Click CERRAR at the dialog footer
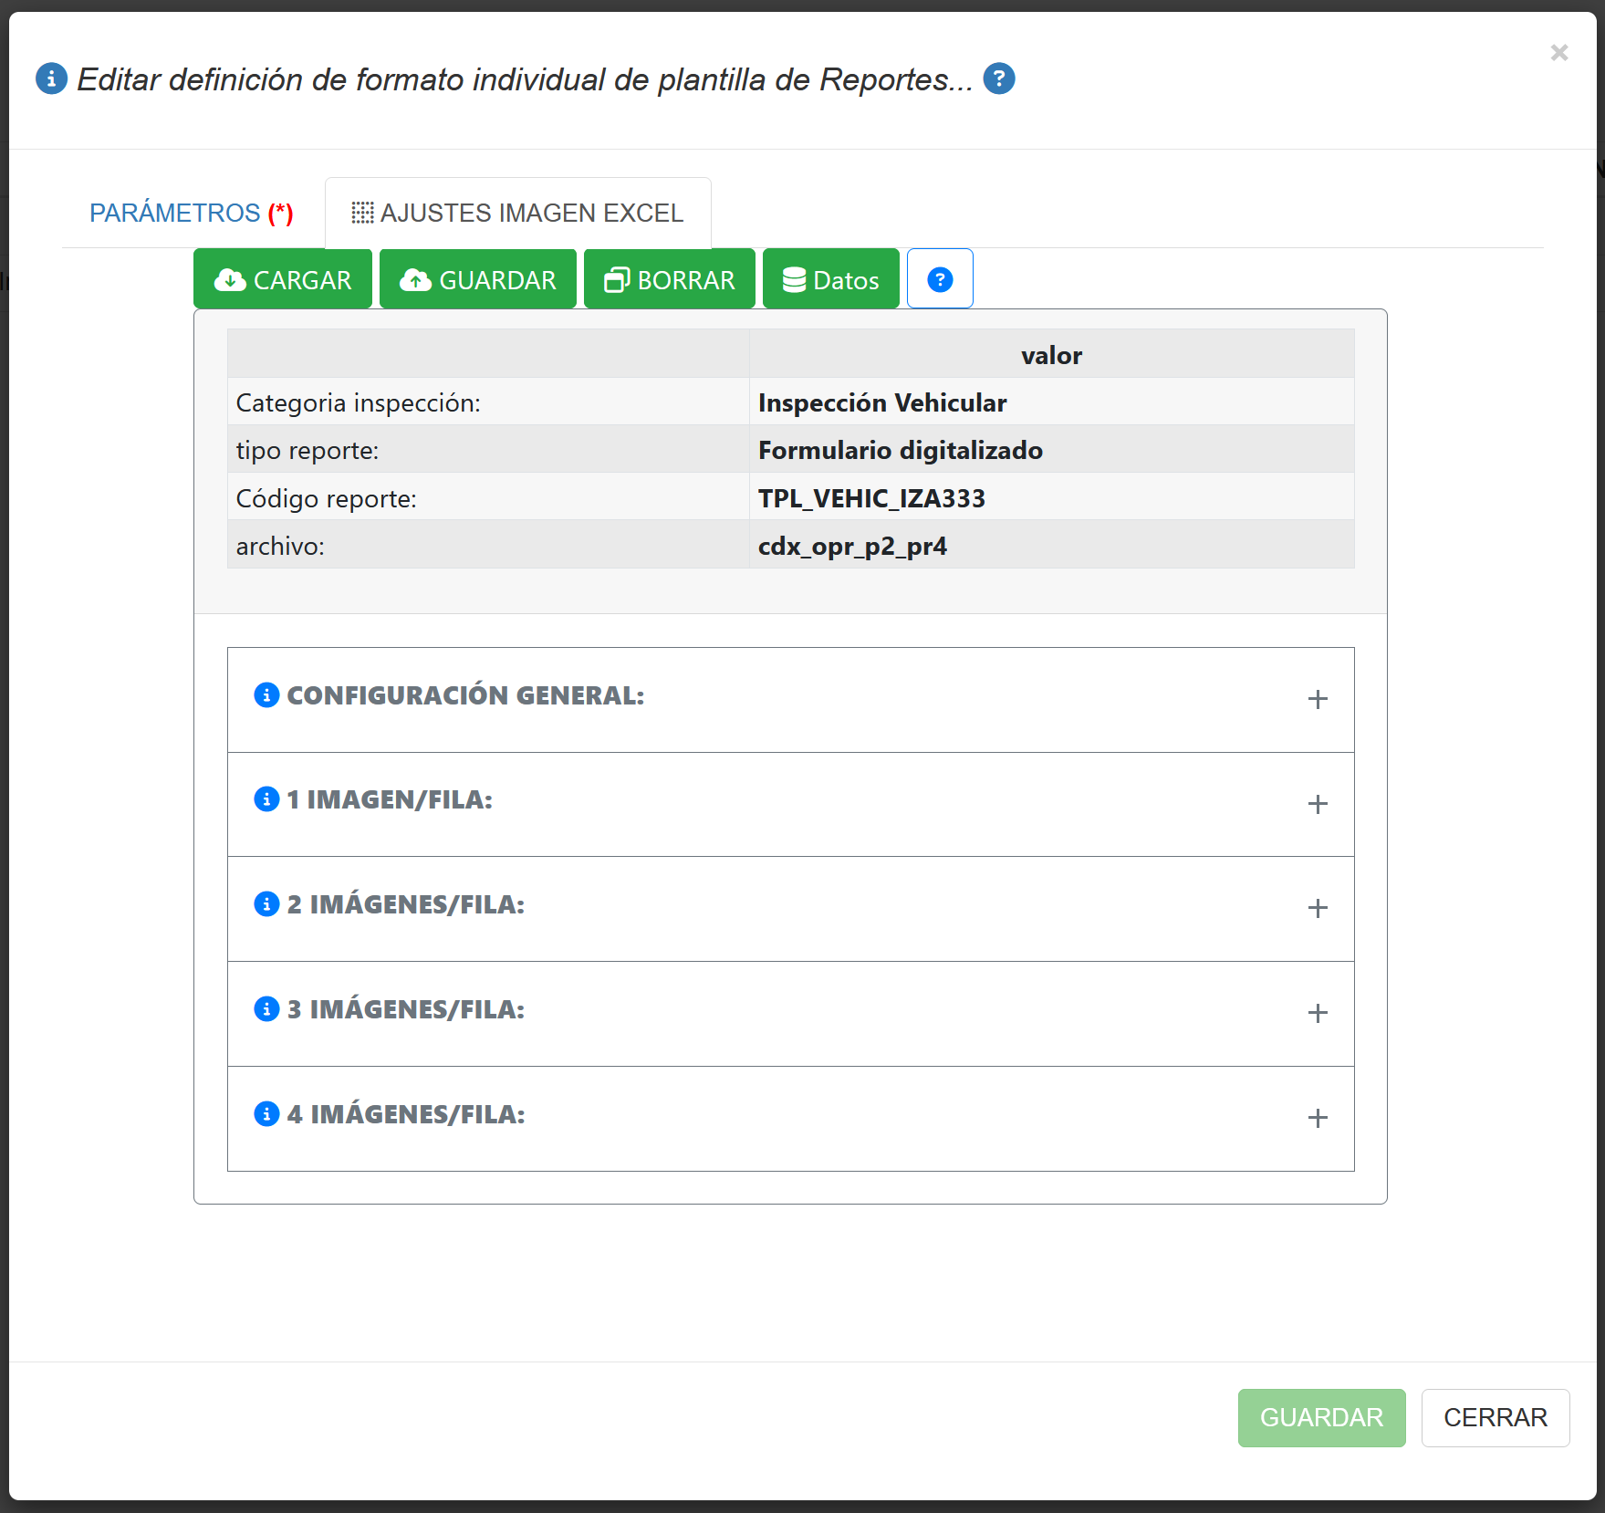Screen dimensions: 1605x1513 (x=1495, y=1417)
